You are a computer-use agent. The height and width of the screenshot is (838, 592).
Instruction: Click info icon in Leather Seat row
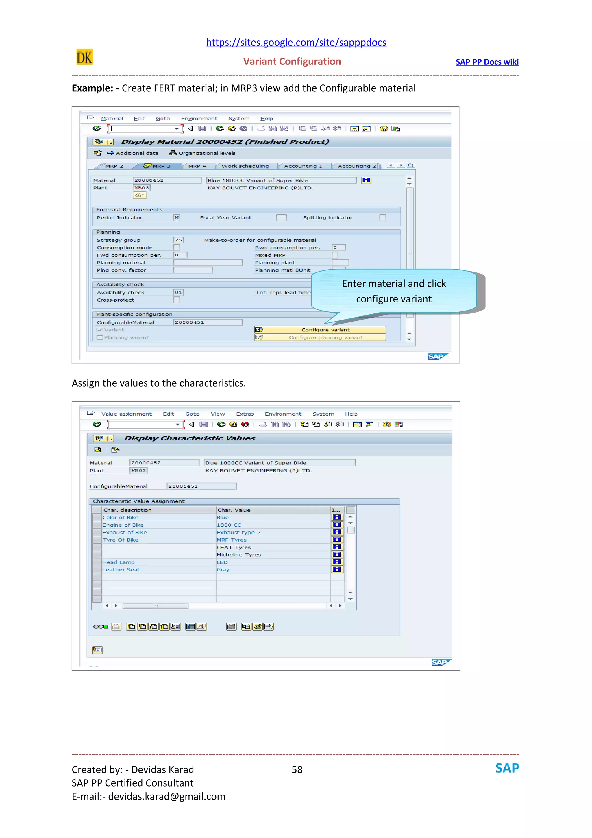point(337,569)
